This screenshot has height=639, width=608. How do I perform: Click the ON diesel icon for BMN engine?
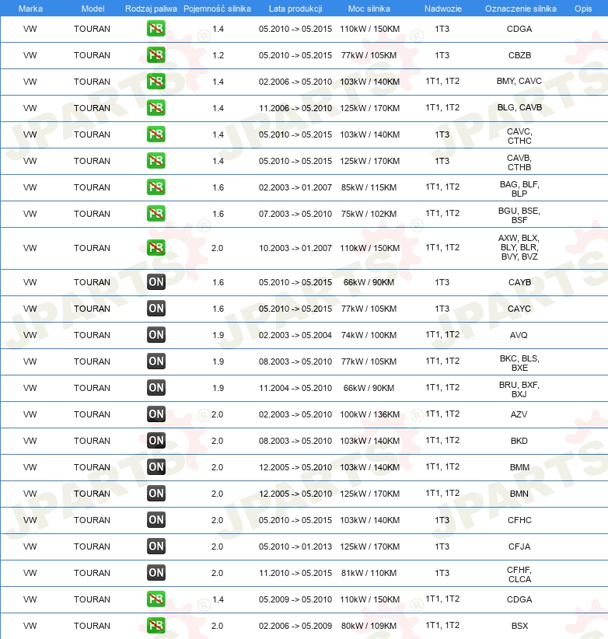(156, 494)
